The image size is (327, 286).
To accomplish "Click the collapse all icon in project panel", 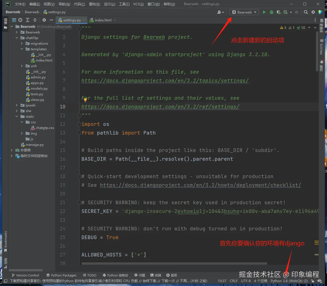I will pos(35,20).
